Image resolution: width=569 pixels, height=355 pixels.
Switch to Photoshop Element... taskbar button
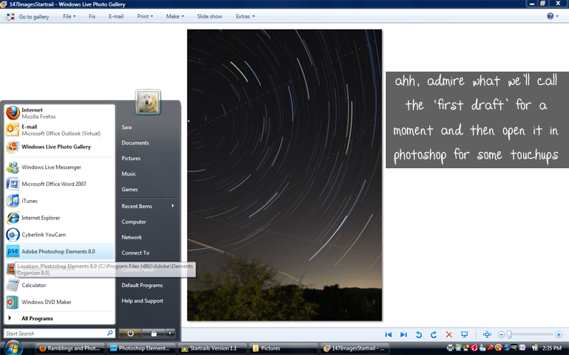coord(141,348)
